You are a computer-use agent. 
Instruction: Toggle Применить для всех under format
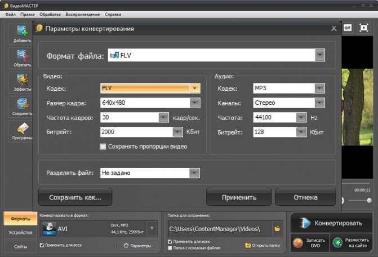coord(42,245)
